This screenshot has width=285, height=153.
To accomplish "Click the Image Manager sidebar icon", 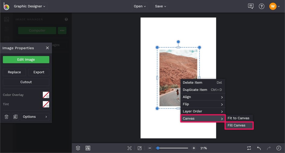I will [7, 19].
